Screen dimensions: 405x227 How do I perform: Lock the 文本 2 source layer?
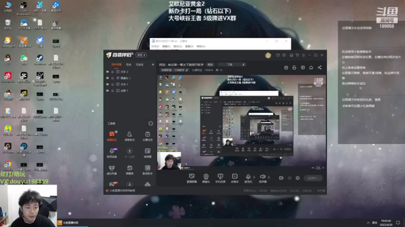coord(112,72)
